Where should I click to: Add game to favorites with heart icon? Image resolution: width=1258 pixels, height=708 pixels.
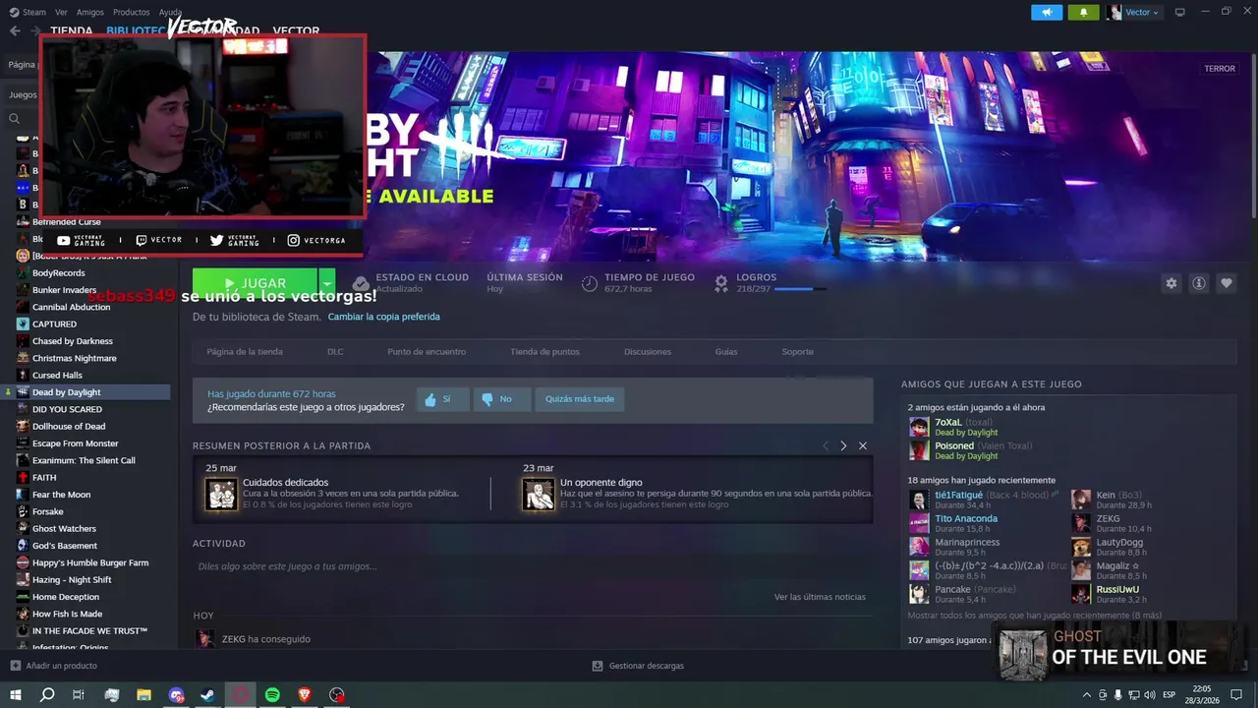tap(1227, 283)
